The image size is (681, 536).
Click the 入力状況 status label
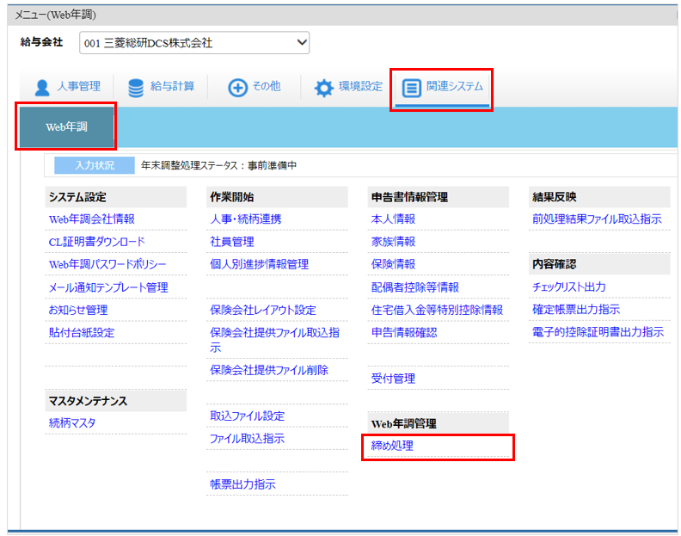[x=95, y=165]
